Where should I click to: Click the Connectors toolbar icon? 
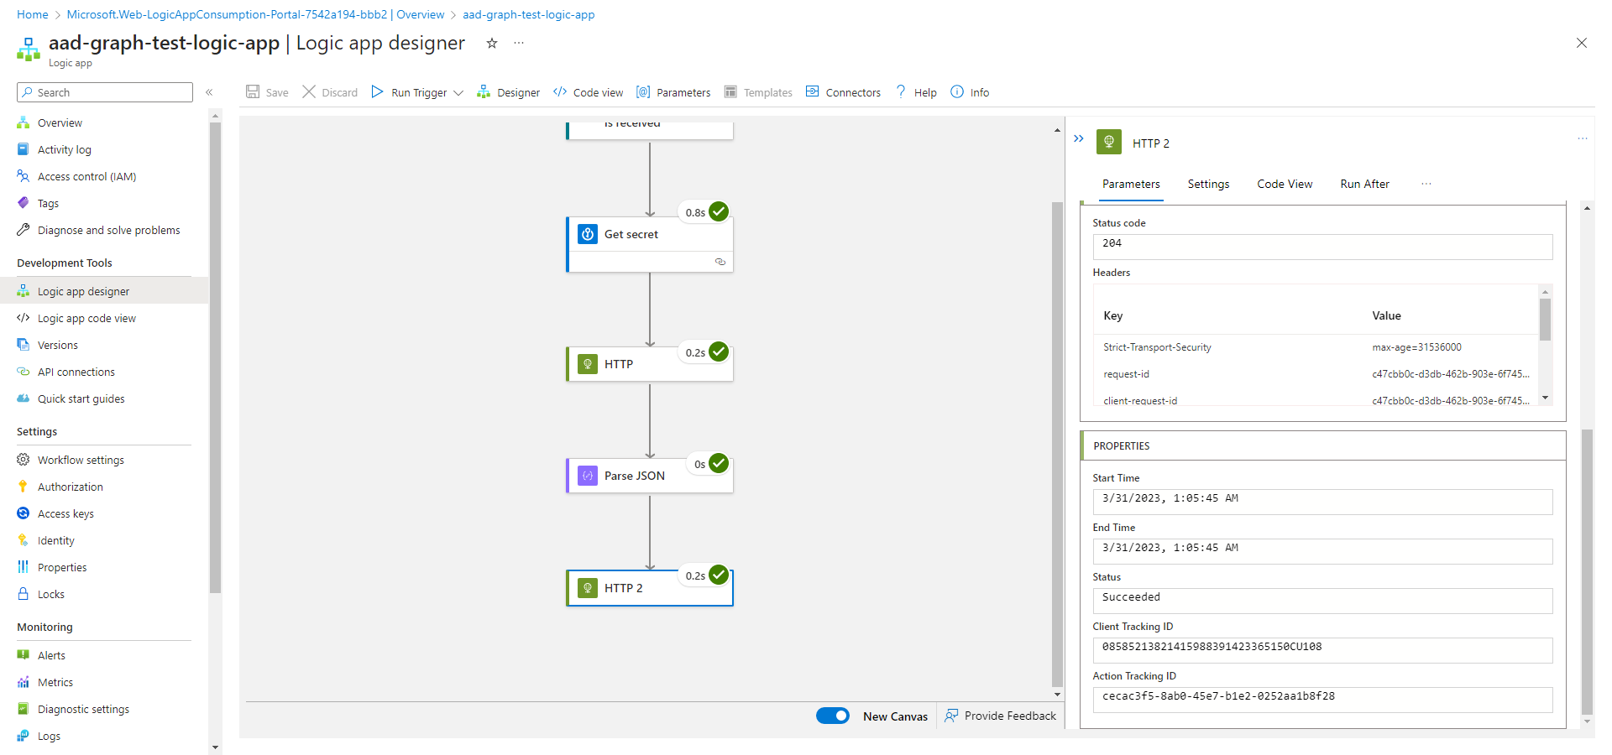(x=812, y=91)
